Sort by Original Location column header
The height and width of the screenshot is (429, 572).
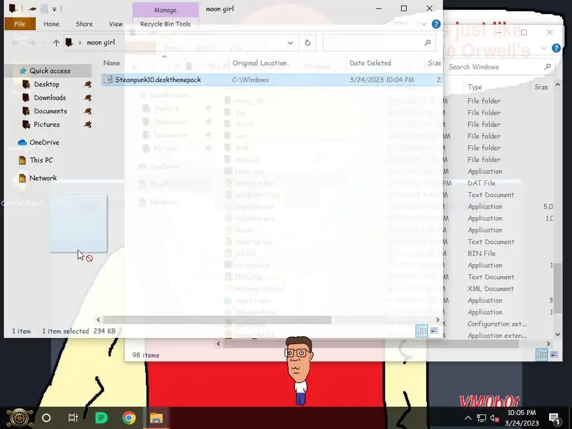point(259,63)
